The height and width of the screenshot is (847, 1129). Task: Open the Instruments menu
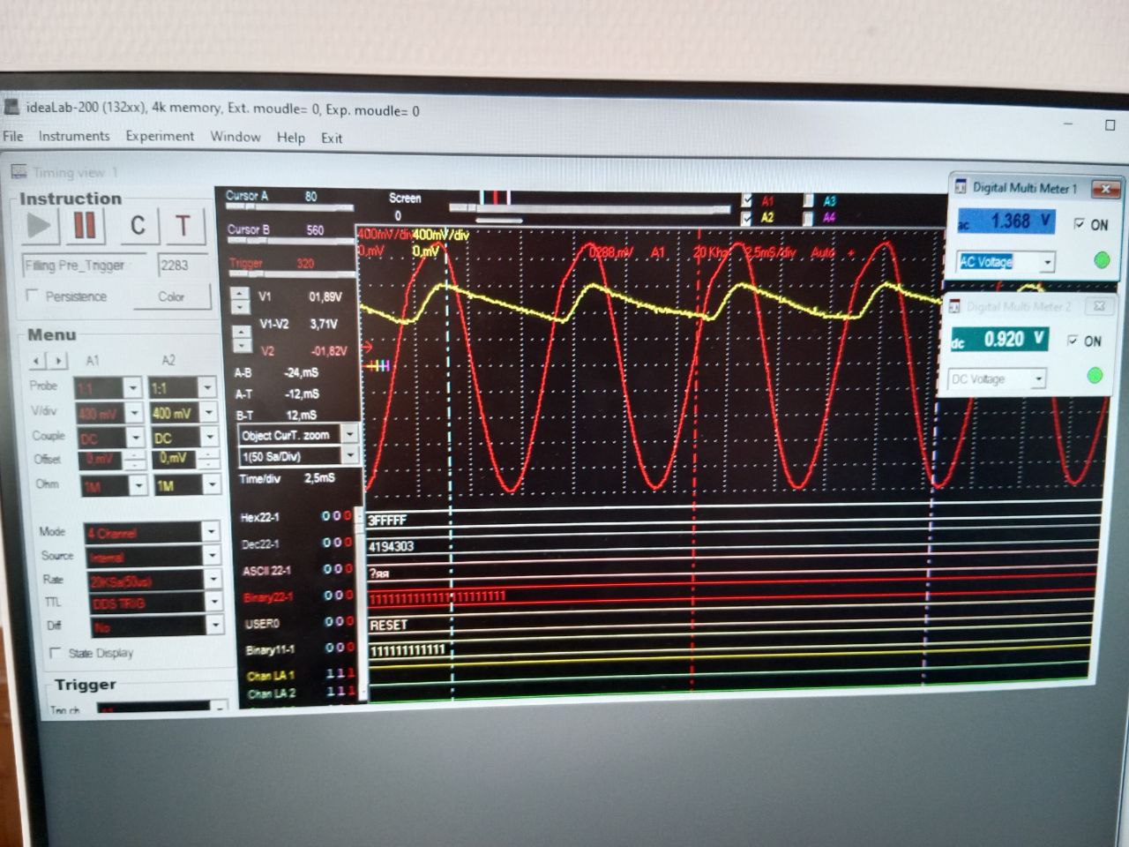click(x=74, y=136)
